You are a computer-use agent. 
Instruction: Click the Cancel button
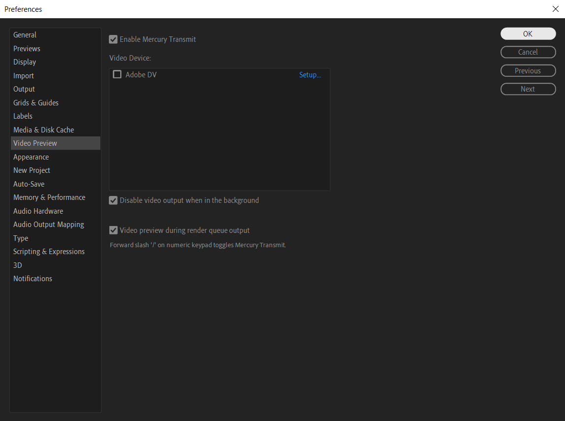[x=528, y=52]
